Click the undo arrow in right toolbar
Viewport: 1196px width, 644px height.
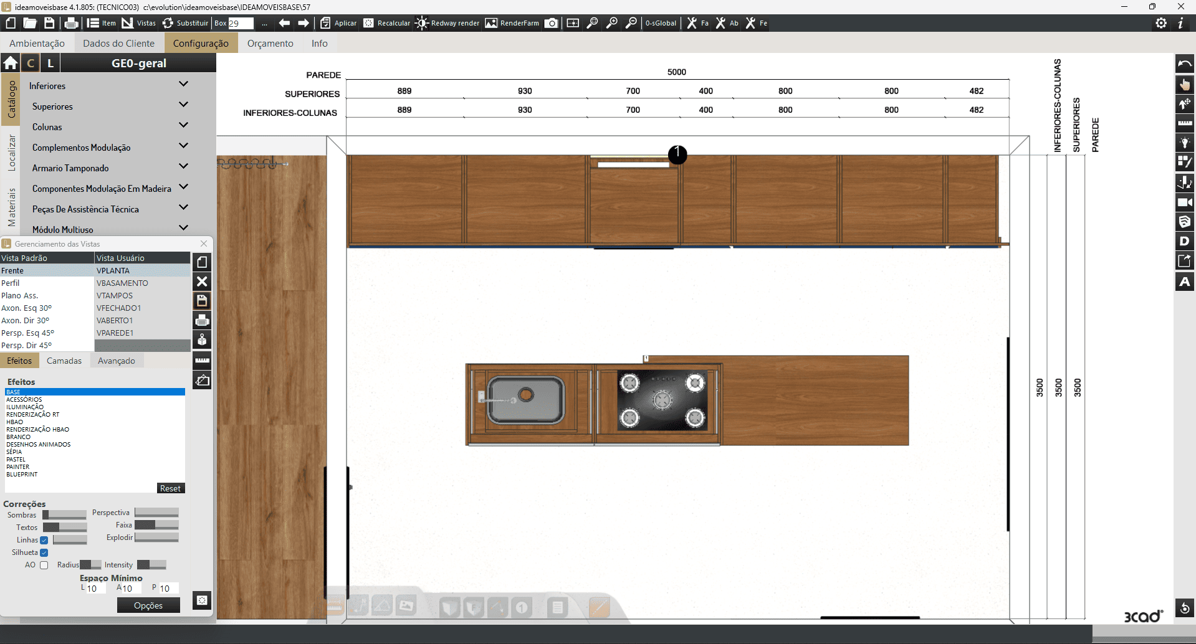pos(1184,64)
